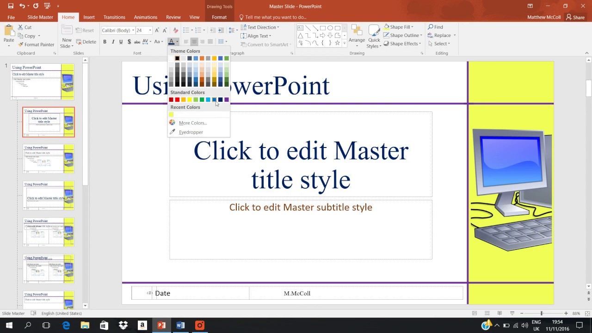The image size is (592, 333).
Task: Select the star shape from gallery
Action: point(338,43)
